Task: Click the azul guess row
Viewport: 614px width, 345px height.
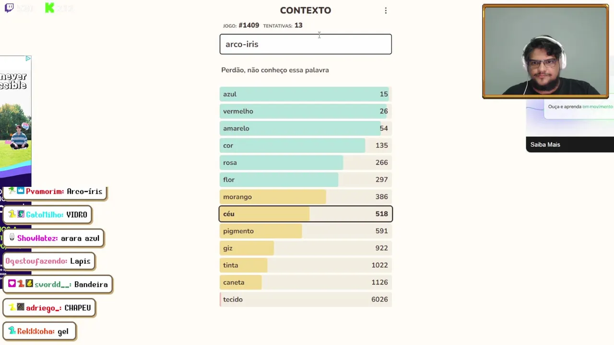Action: point(306,94)
